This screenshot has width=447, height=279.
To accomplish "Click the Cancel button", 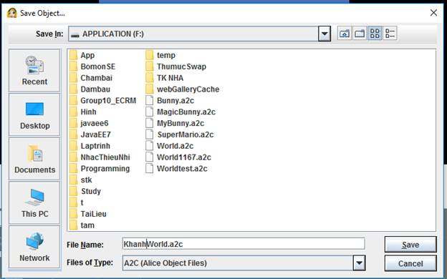I will pos(410,263).
